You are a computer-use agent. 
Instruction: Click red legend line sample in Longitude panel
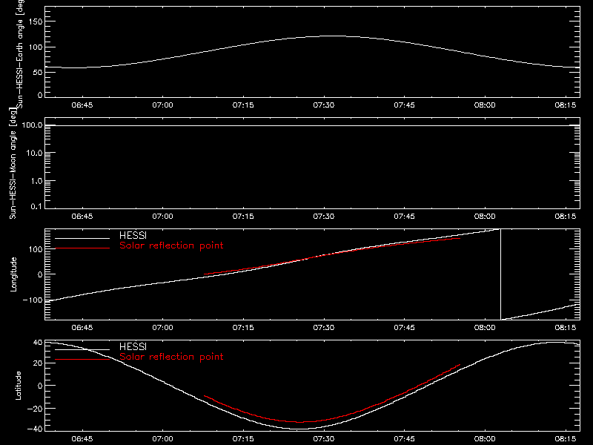(x=82, y=248)
